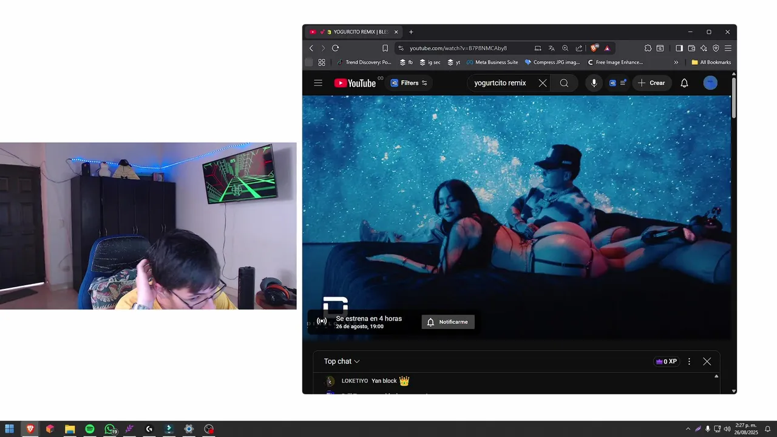The image size is (777, 437).
Task: Open Brave Wallet icon
Action: (x=691, y=48)
